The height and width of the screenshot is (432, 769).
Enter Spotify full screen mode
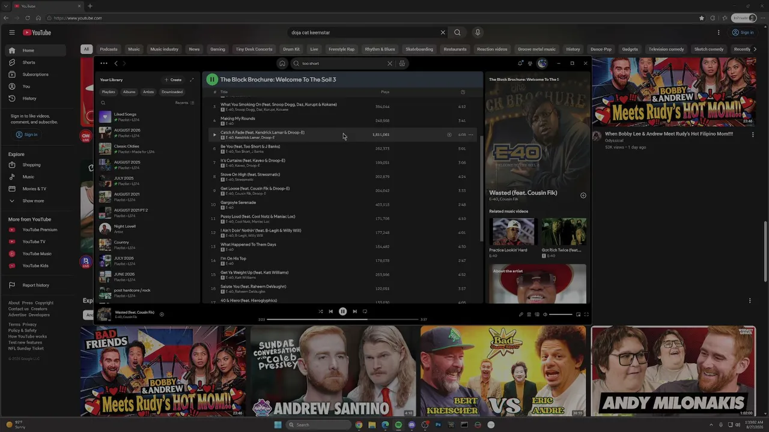[586, 314]
